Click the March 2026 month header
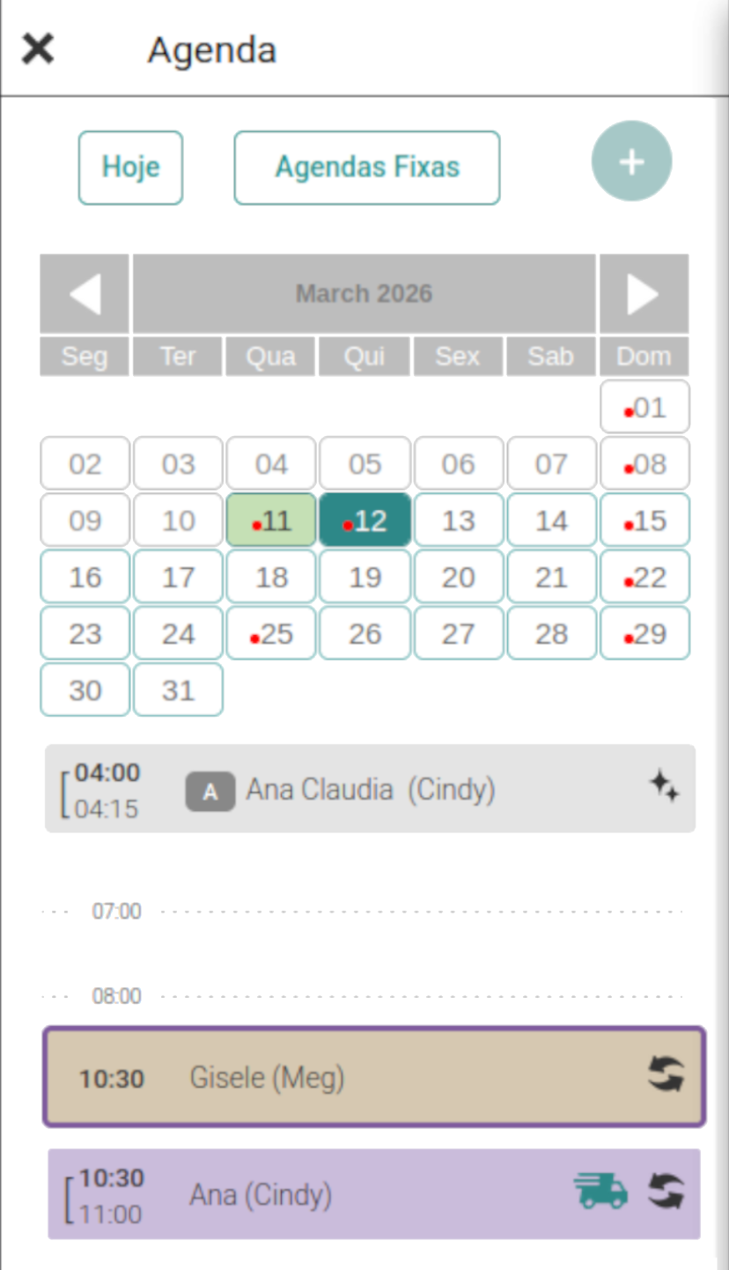The image size is (729, 1270). click(x=364, y=293)
